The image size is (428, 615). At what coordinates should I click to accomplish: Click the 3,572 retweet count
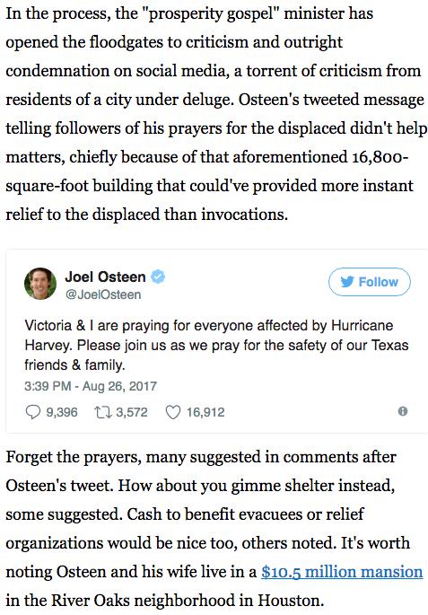click(x=132, y=412)
